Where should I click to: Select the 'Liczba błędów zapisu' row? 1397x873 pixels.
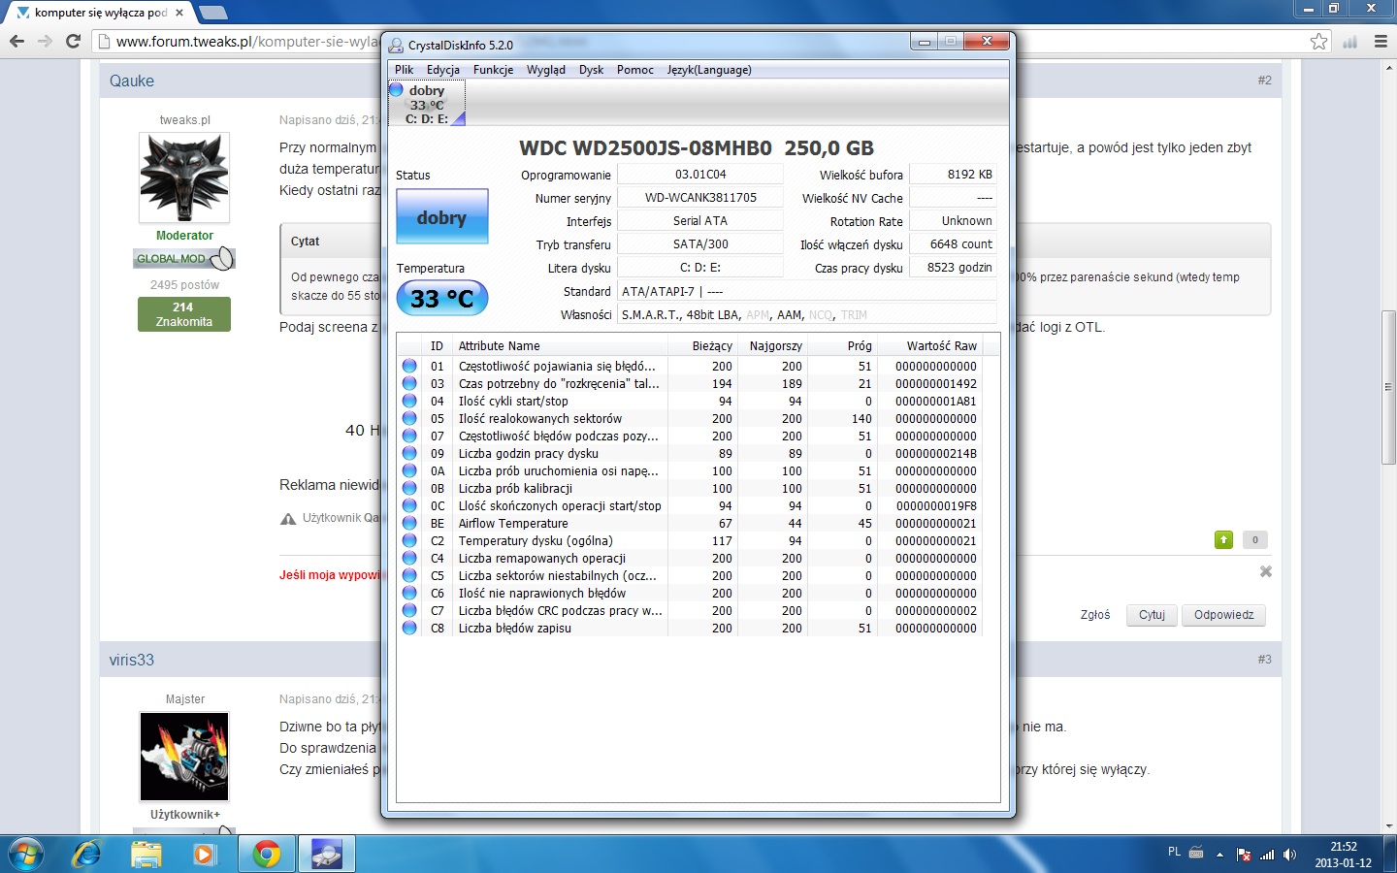click(x=690, y=629)
